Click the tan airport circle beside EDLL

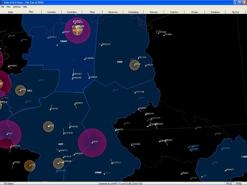(21, 90)
